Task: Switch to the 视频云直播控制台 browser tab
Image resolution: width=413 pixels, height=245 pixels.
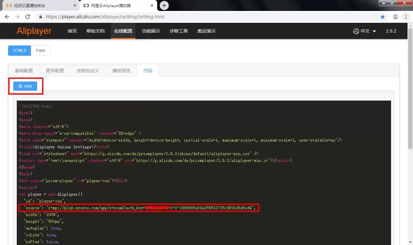Action: (x=40, y=6)
